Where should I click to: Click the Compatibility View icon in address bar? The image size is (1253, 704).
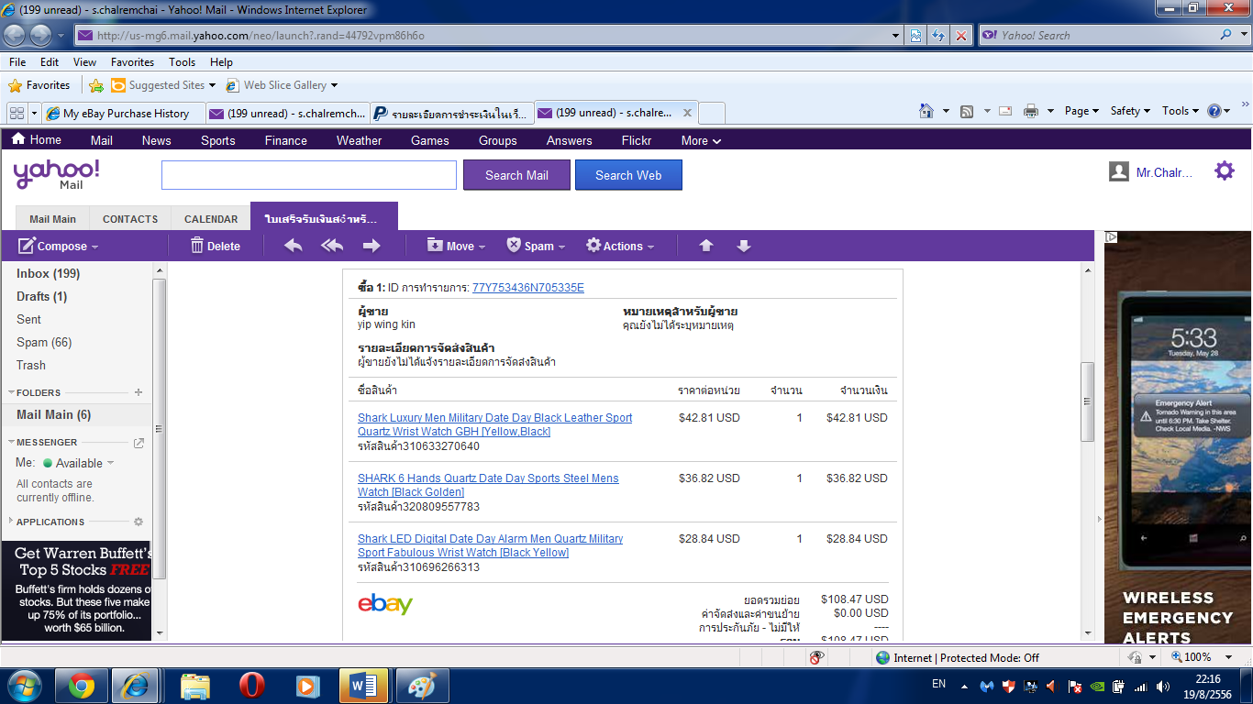click(x=915, y=36)
